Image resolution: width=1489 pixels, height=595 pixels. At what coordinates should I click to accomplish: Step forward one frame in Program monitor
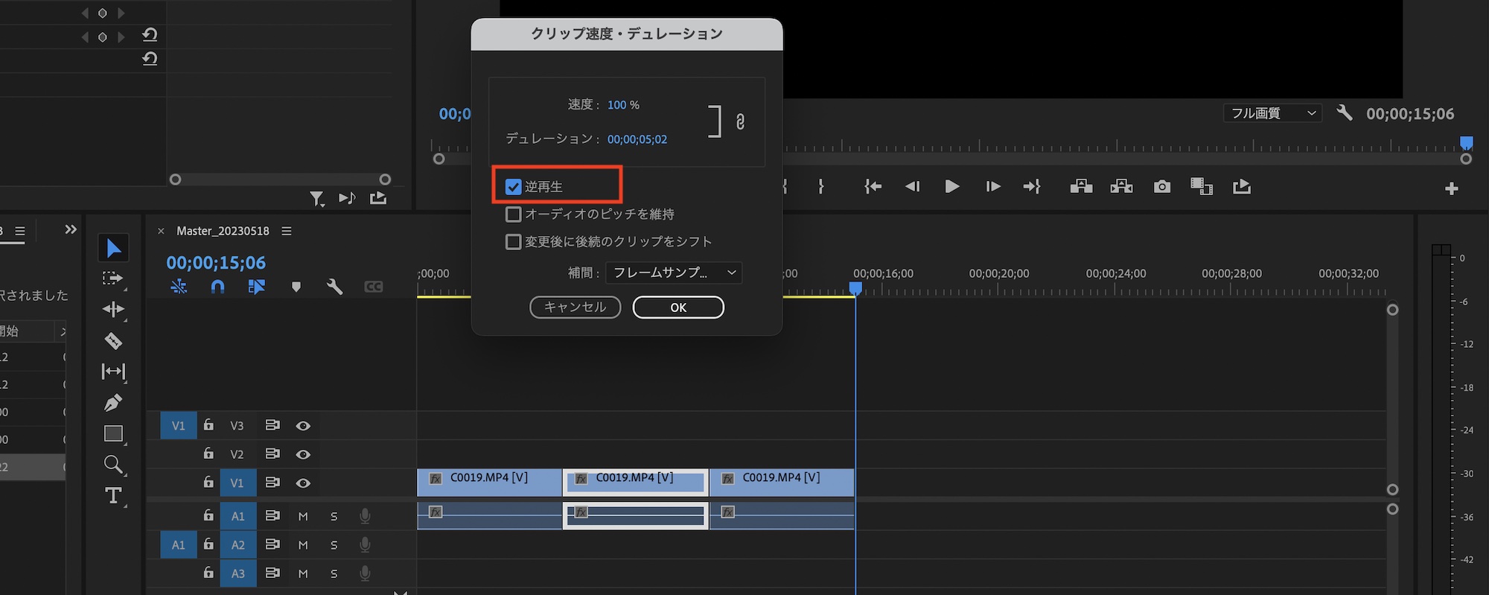(992, 187)
